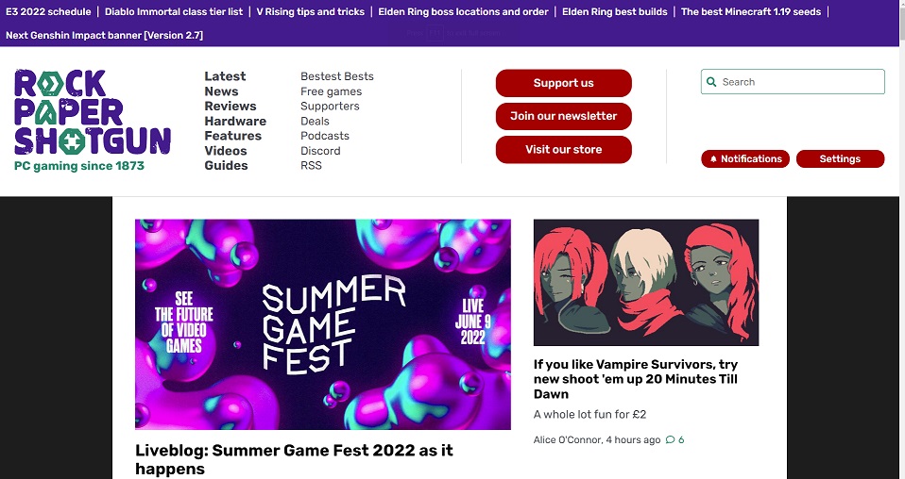Click the comment bubble icon with 6 comments
905x479 pixels.
pos(670,440)
